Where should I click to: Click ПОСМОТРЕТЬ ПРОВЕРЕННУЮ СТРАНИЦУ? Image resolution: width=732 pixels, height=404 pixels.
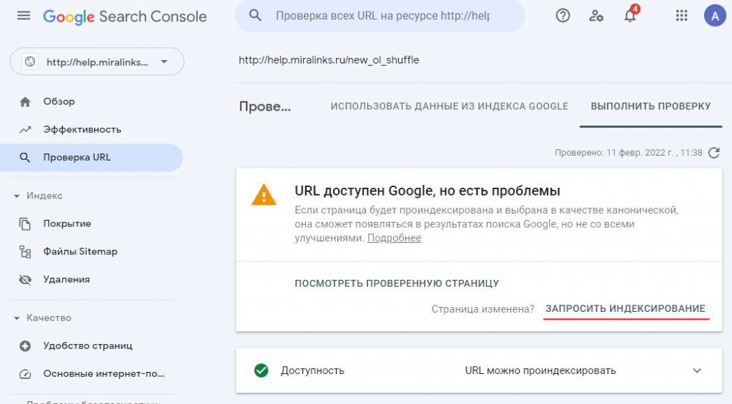click(397, 283)
